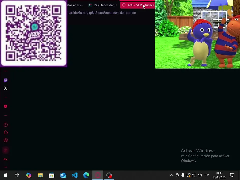Open the Player sidebar icon
The height and width of the screenshot is (180, 240).
[6, 106]
